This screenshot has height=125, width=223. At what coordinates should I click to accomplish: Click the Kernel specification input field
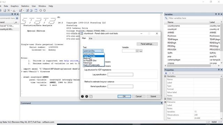[x=120, y=86]
